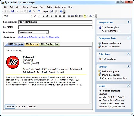The height and width of the screenshot is (116, 134).
Task: Switch to the Plain Text Template tab
Action: point(50,44)
